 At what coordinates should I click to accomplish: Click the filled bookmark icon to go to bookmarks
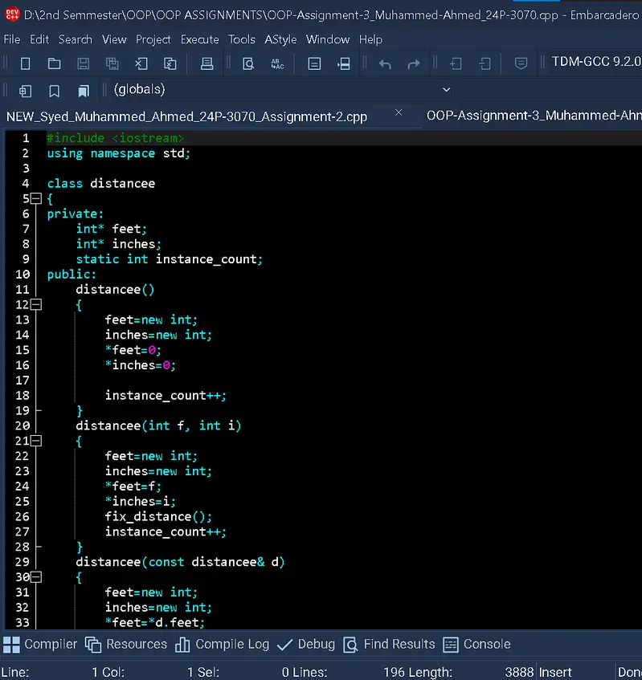[83, 91]
